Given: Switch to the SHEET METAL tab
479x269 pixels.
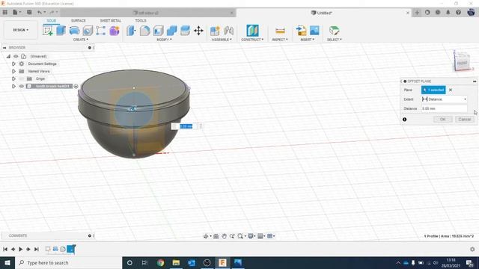Looking at the screenshot, I should [x=111, y=20].
